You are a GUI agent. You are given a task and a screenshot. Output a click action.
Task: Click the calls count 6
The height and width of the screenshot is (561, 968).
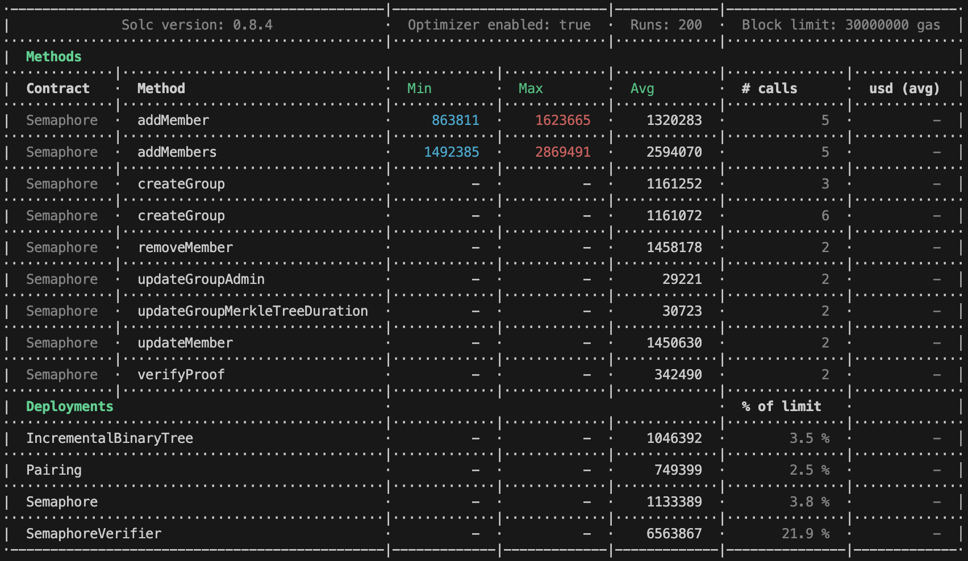click(x=825, y=216)
